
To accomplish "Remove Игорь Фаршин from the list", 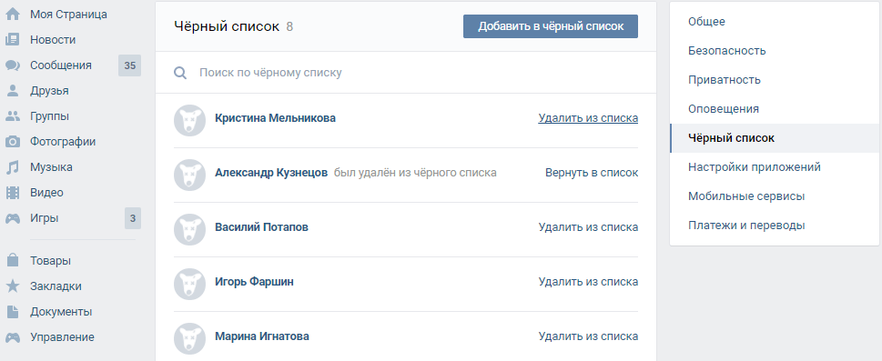I will (x=588, y=282).
